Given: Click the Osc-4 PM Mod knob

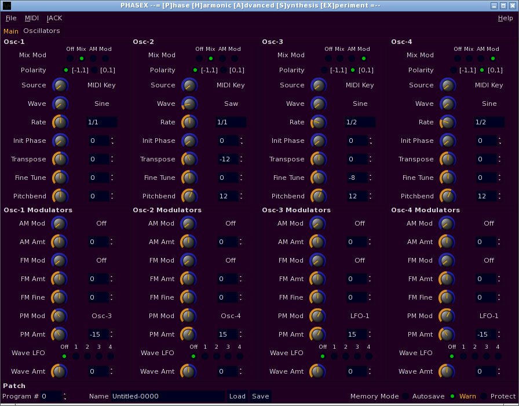Looking at the screenshot, I should tap(446, 316).
